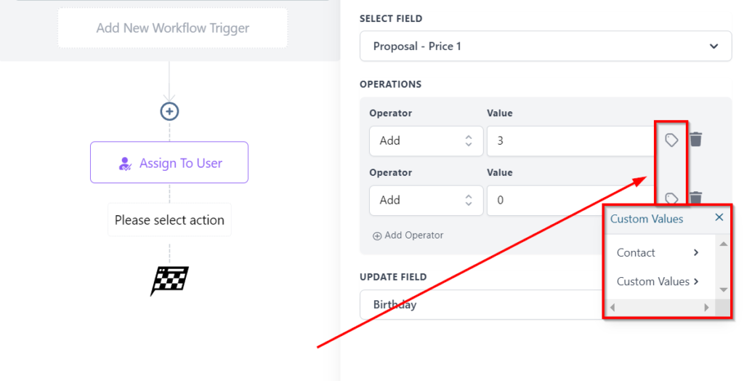Click the value field containing 0
The height and width of the screenshot is (381, 744).
pos(545,200)
